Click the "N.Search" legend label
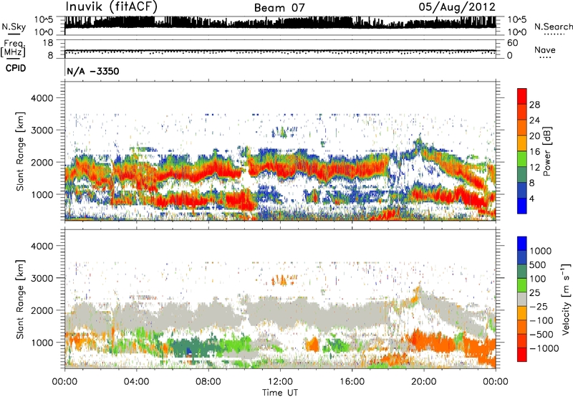 pos(553,27)
